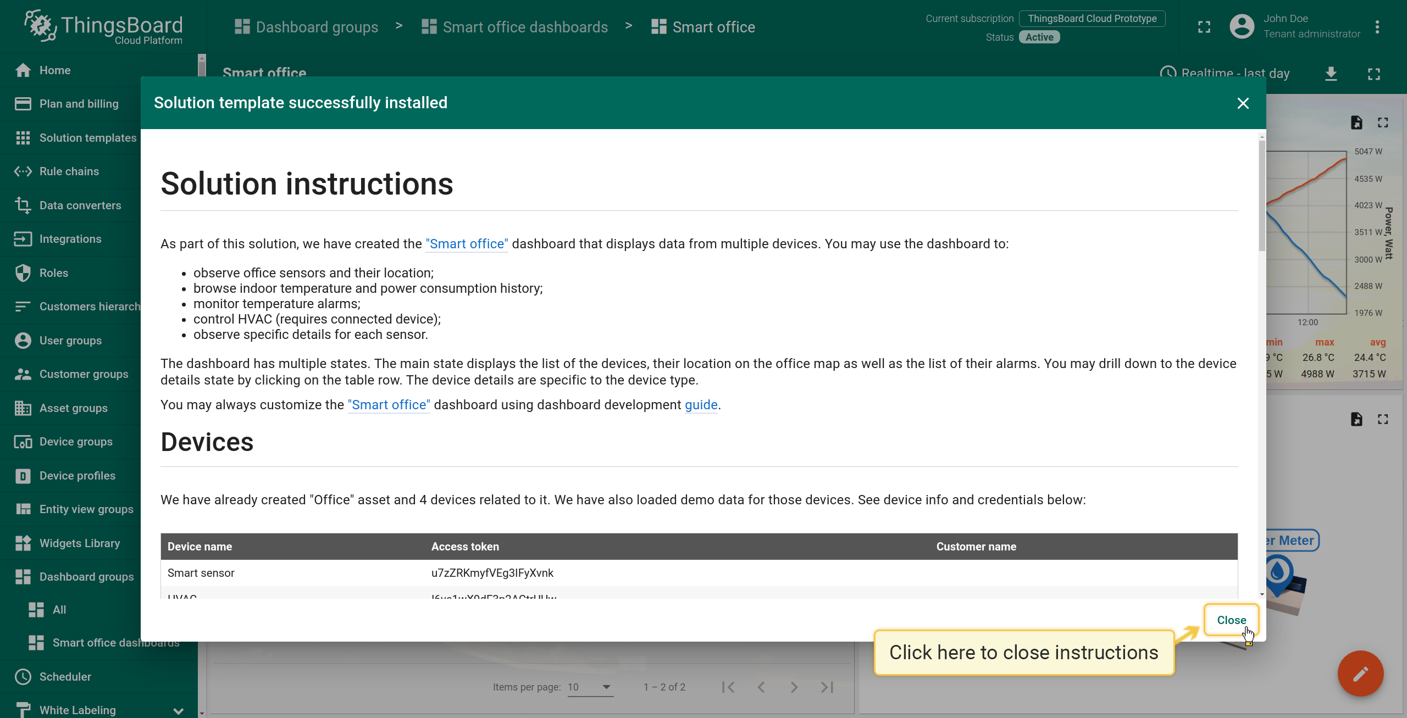Click Active status badge
This screenshot has width=1407, height=718.
1039,37
